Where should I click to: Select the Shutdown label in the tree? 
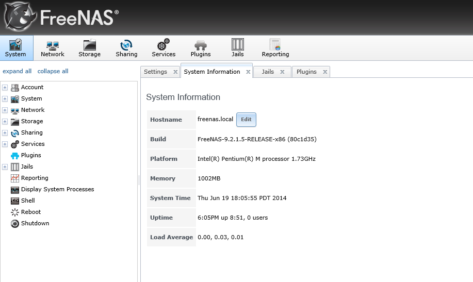[35, 223]
